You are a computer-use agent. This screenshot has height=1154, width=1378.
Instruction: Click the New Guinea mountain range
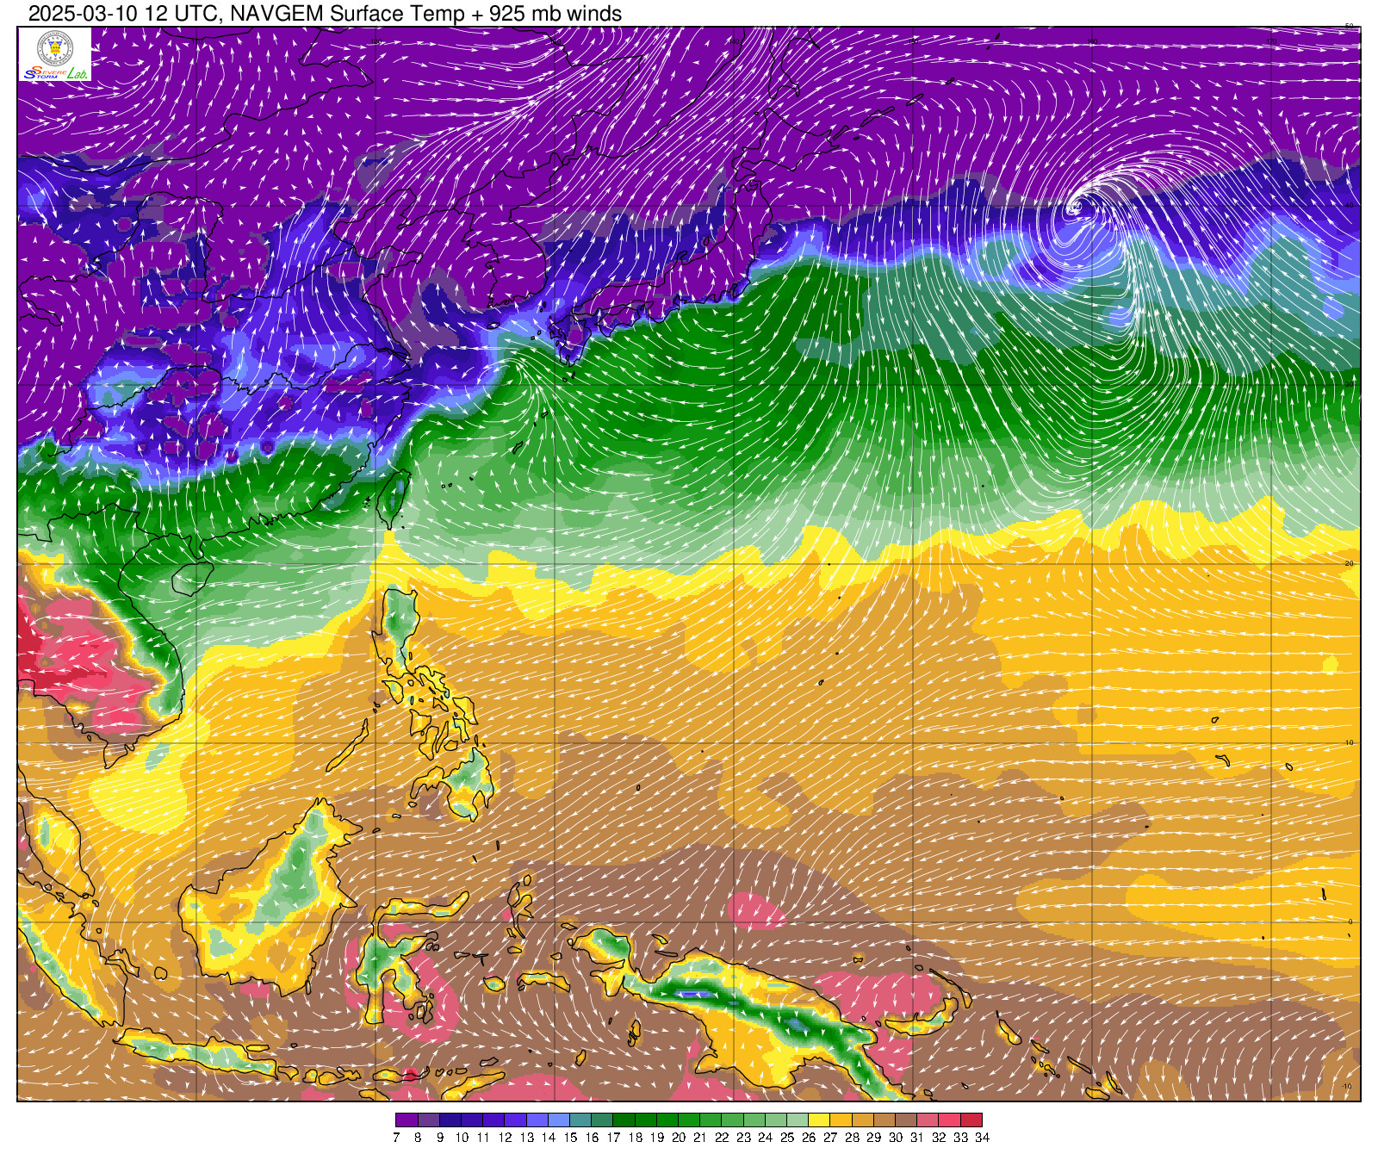point(758,1016)
